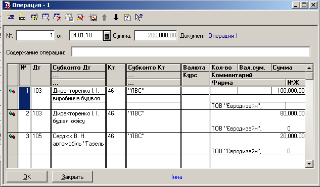Click the Субконто Кт column header
Image resolution: width=320 pixels, height=187 pixels.
pos(154,68)
